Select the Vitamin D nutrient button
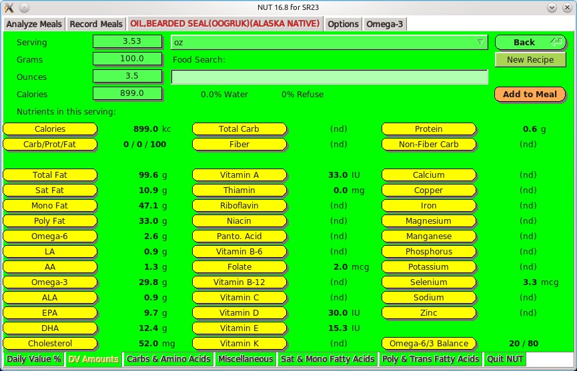The height and width of the screenshot is (371, 577). point(239,313)
